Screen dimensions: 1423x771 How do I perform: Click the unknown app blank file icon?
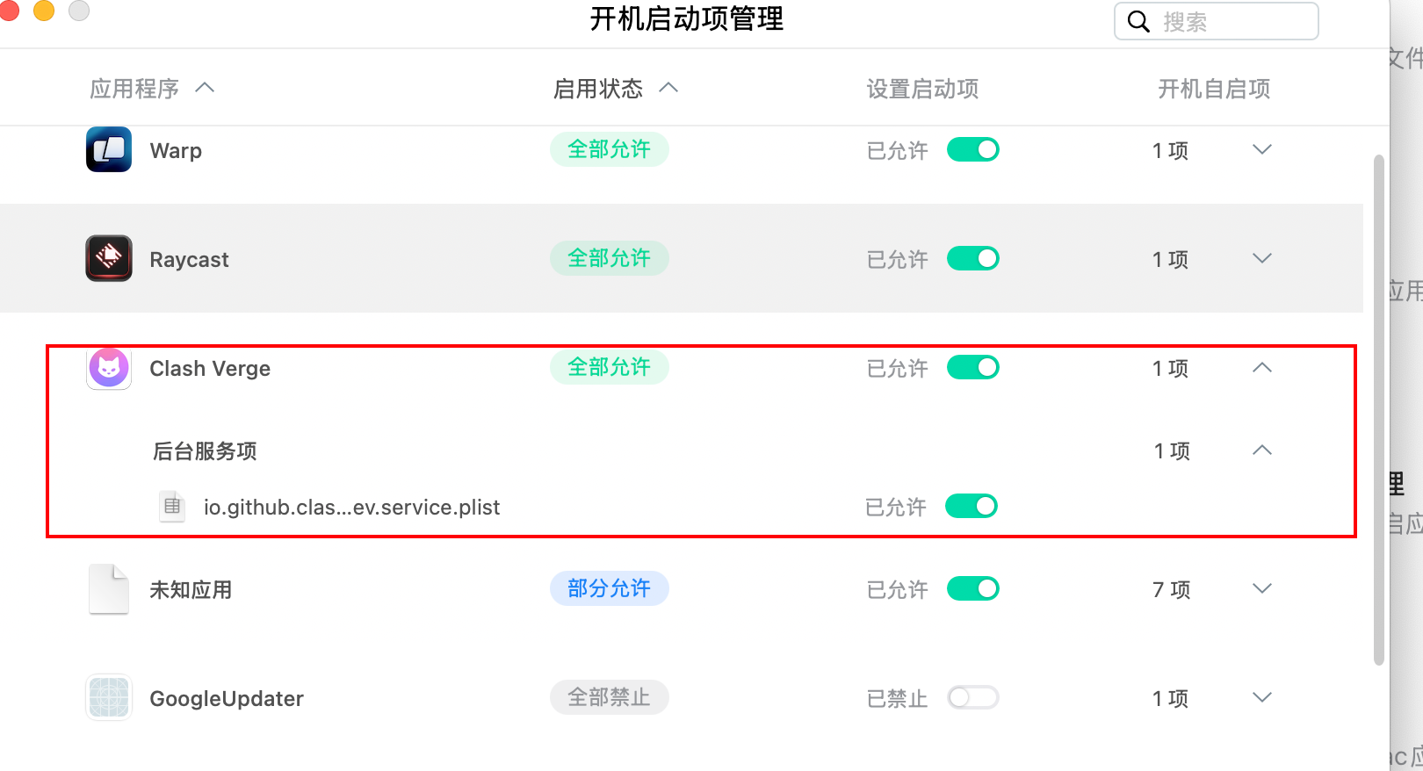(109, 589)
